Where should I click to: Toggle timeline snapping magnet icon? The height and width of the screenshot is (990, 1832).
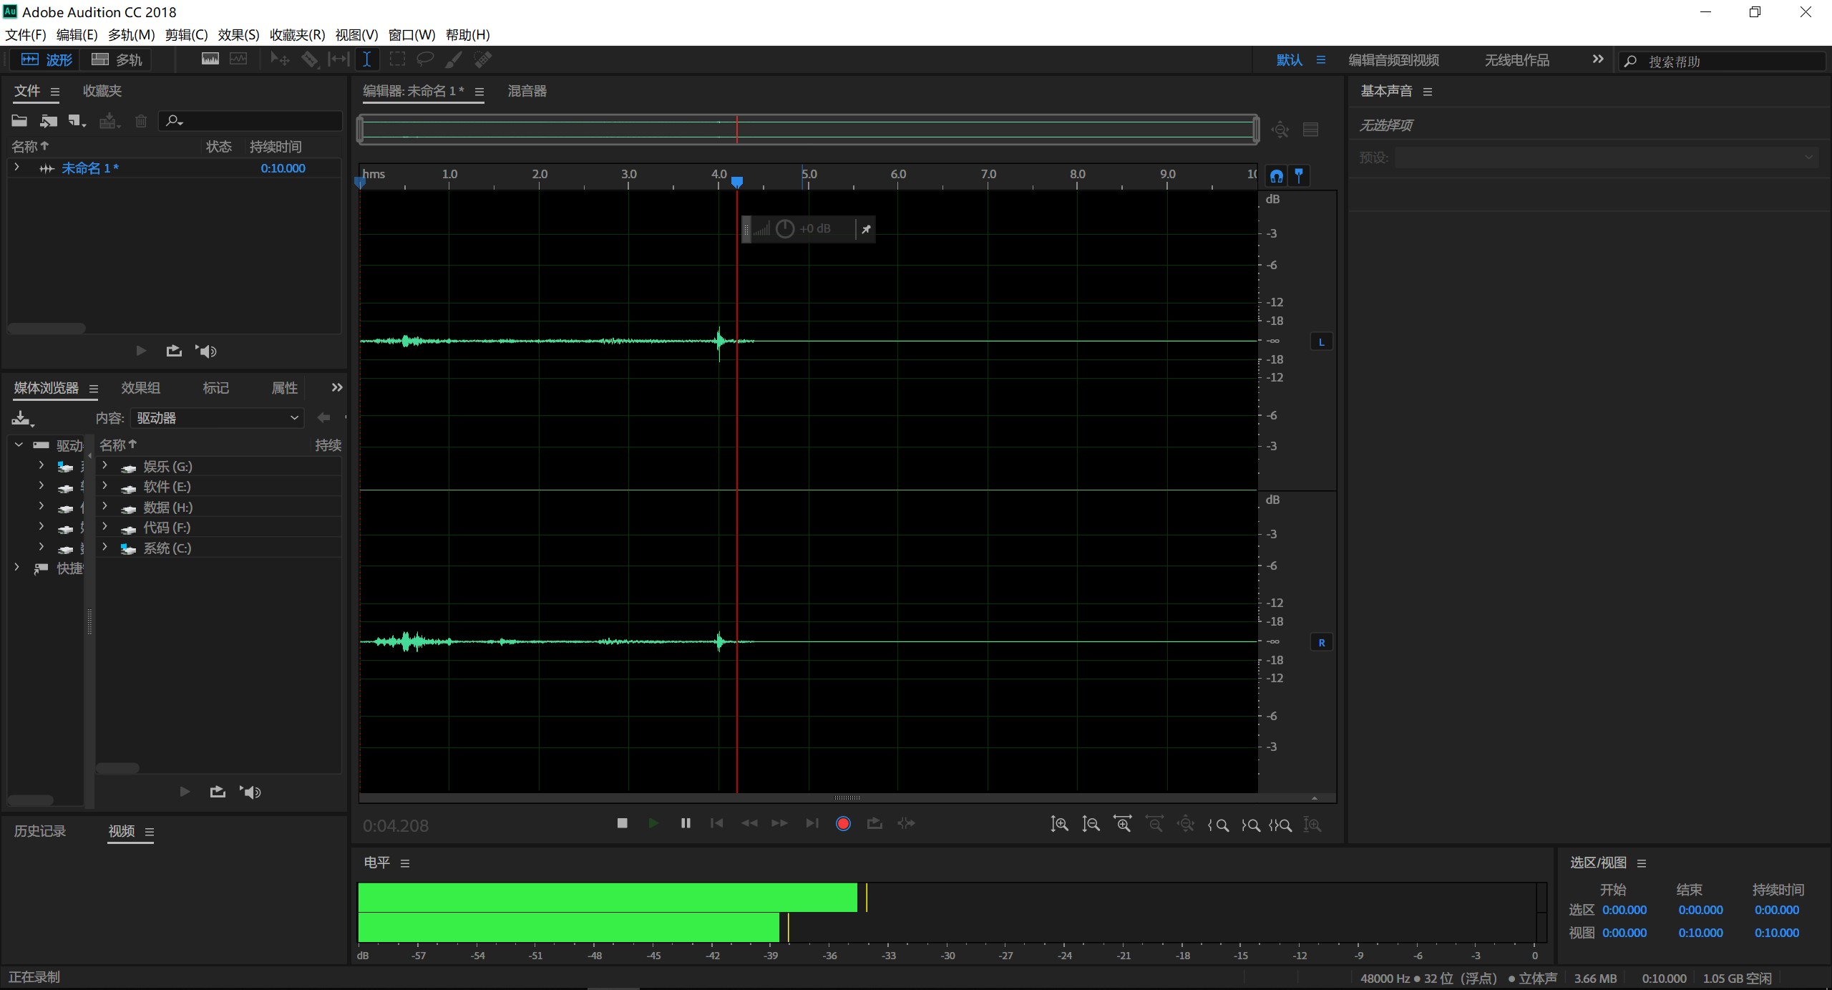click(x=1276, y=175)
